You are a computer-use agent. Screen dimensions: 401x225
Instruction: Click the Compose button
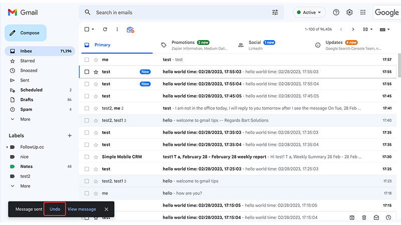click(x=26, y=33)
